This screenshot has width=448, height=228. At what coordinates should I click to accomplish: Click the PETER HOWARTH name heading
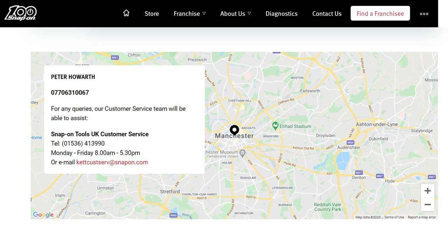pos(73,77)
